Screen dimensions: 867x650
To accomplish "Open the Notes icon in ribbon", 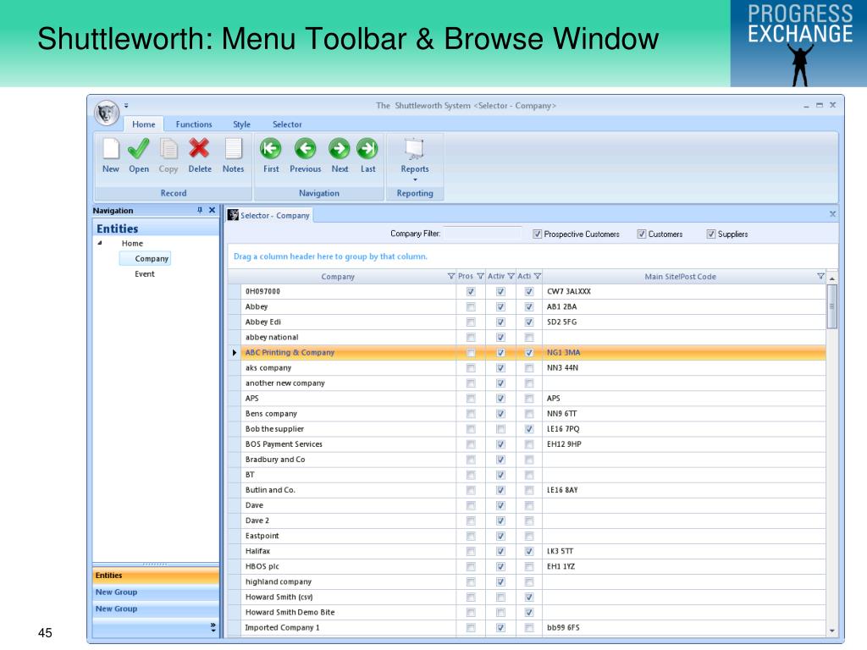I will click(233, 150).
